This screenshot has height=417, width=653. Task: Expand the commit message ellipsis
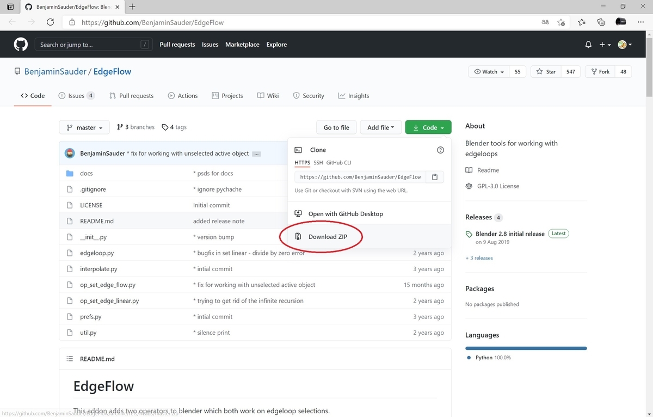[256, 154]
